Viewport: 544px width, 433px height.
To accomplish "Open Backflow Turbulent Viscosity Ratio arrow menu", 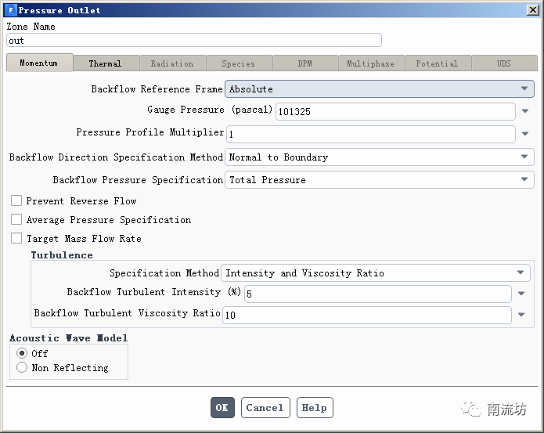I will [x=522, y=316].
